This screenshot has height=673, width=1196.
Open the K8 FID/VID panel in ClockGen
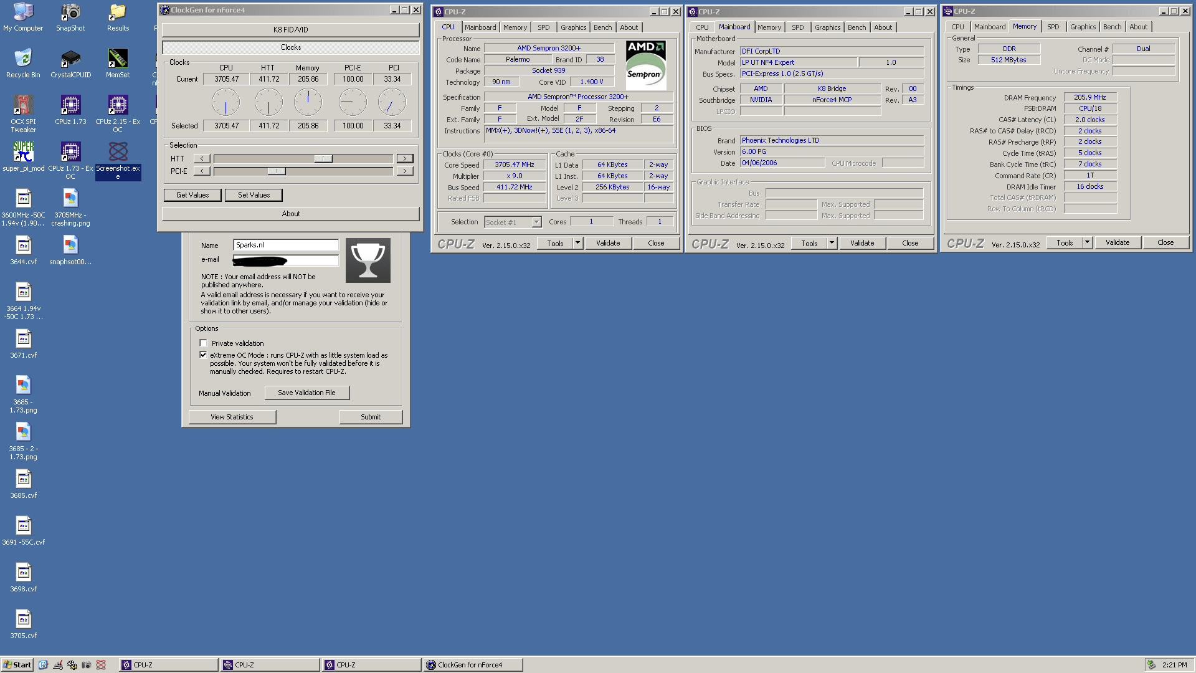pyautogui.click(x=290, y=30)
